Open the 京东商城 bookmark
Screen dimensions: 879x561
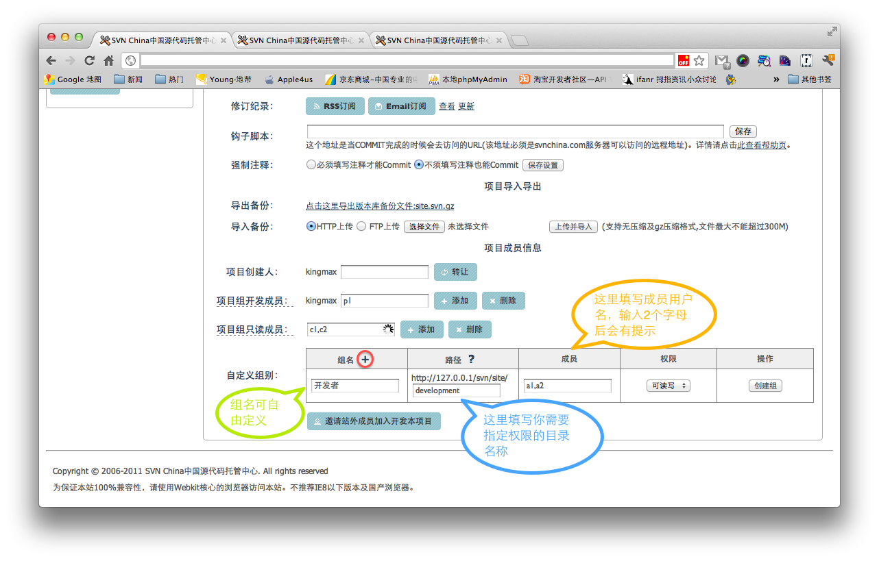tap(371, 79)
